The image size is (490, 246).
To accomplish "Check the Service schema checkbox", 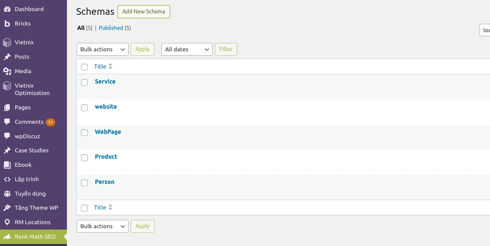I will (84, 82).
